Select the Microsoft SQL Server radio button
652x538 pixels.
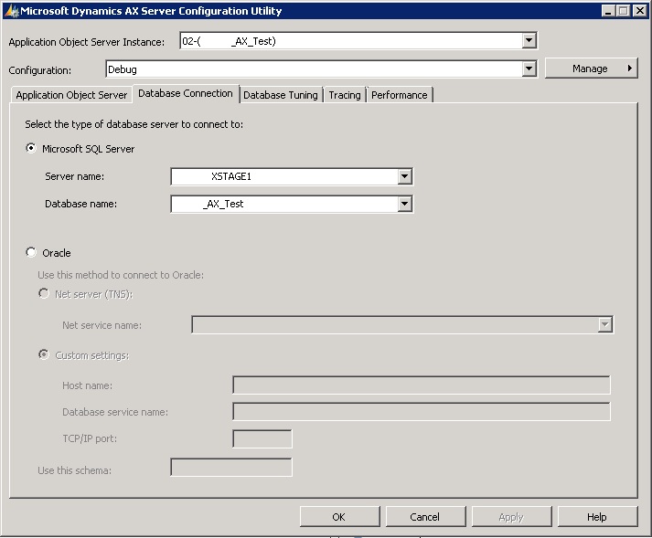click(x=31, y=148)
